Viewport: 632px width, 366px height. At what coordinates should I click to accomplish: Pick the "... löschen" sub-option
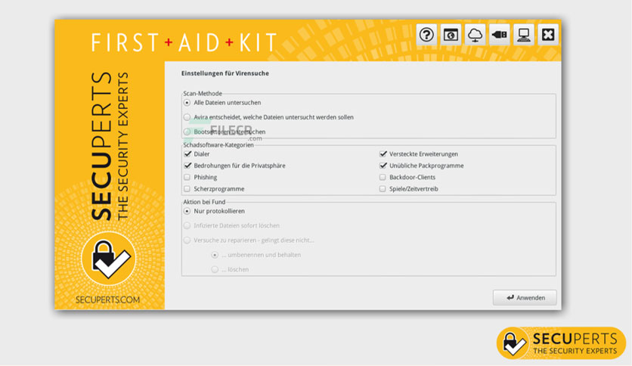click(x=215, y=270)
